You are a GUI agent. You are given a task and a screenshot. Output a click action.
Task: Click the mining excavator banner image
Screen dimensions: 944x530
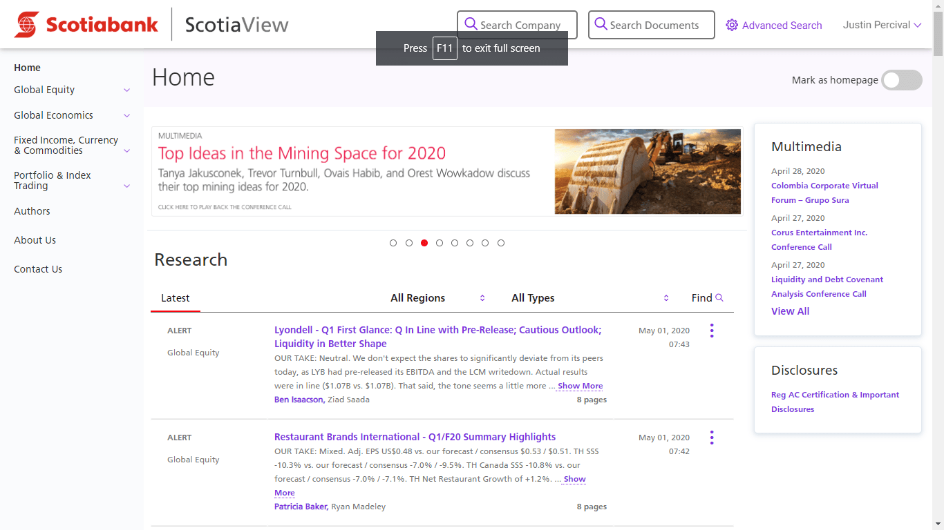648,171
